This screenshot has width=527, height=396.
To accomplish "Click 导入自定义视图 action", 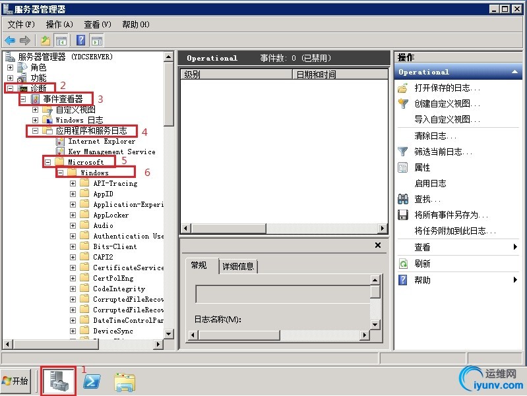I will coord(447,119).
